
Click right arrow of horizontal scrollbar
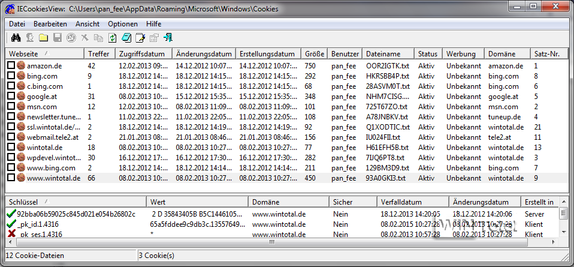(x=555, y=242)
